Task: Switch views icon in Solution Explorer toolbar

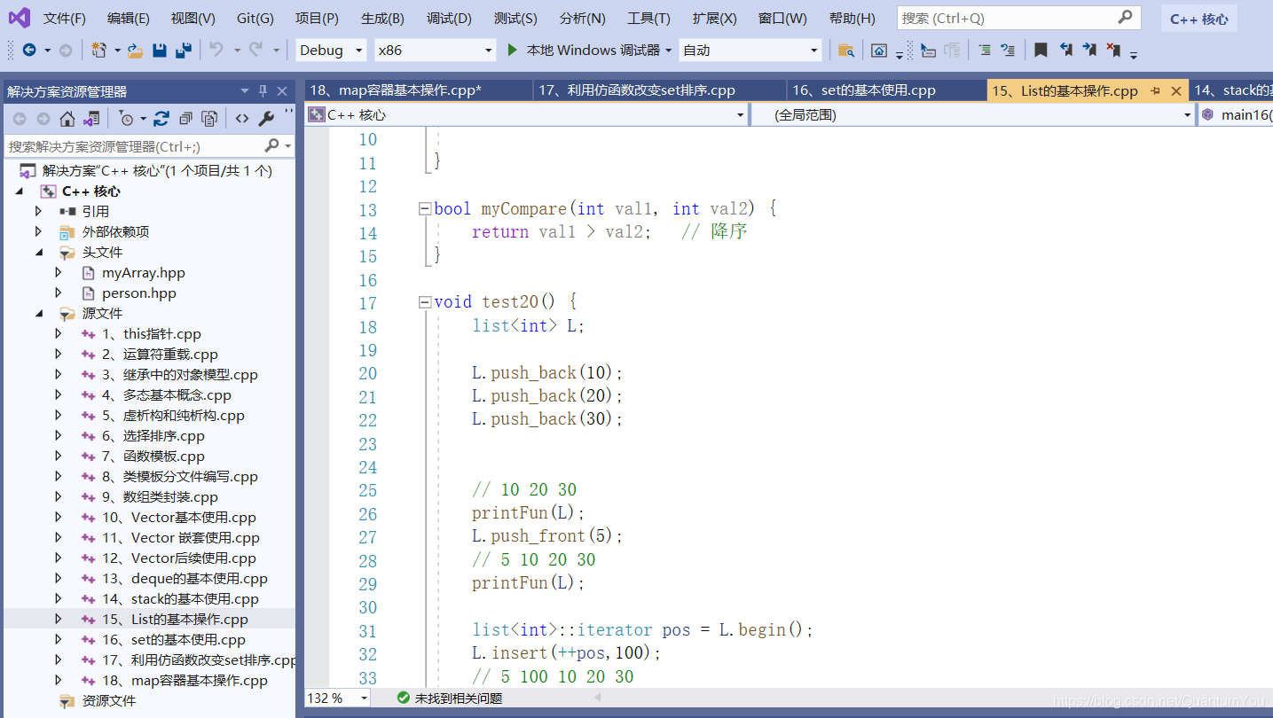Action: point(90,119)
